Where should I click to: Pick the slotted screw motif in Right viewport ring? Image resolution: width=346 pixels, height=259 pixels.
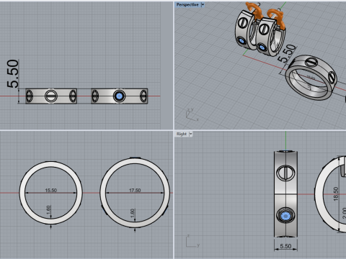[x=285, y=173]
